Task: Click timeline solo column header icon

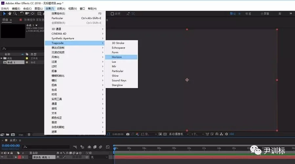Action: pos(8,153)
